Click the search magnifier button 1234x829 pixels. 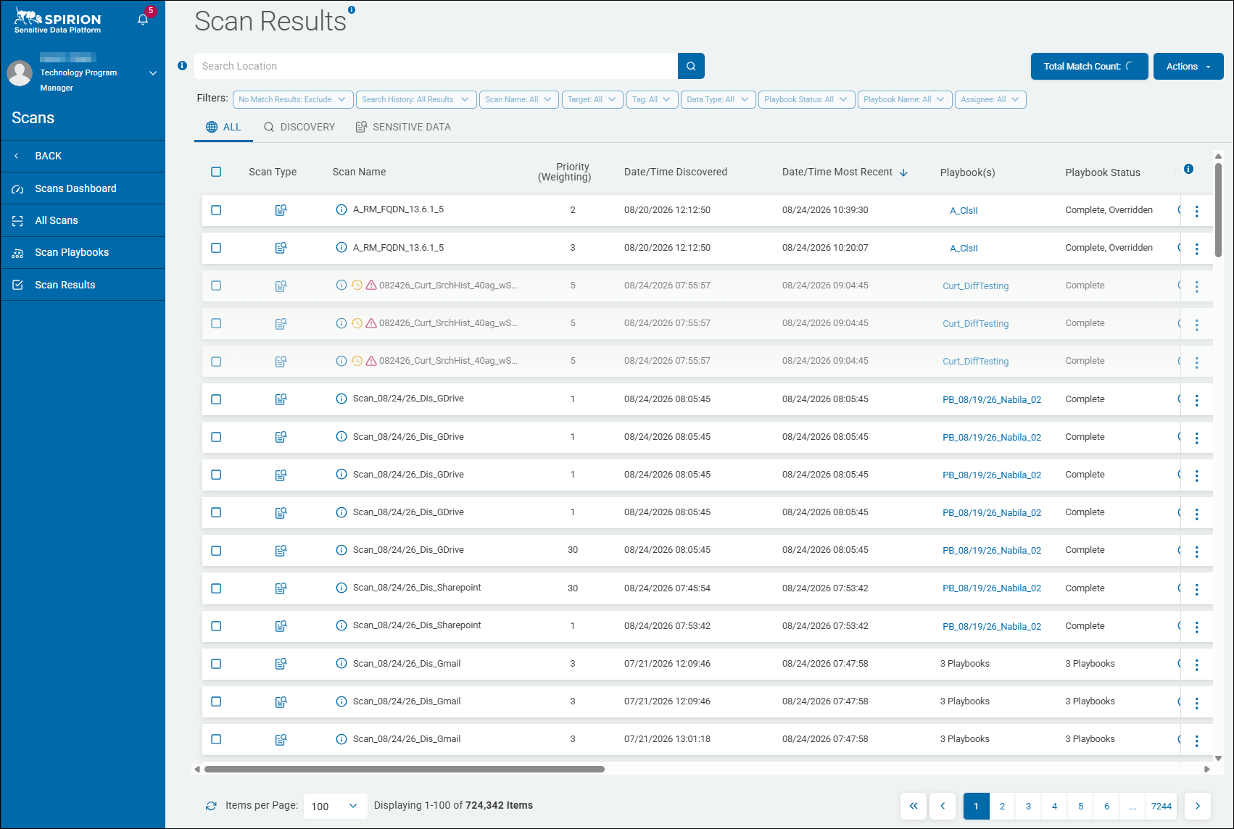691,66
